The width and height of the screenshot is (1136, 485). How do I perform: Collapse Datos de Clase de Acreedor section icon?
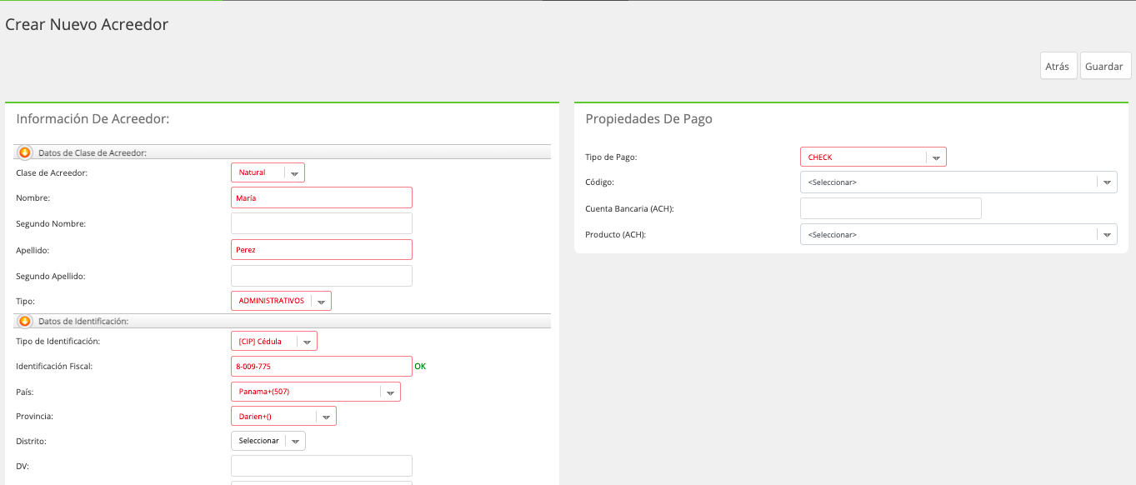(x=24, y=152)
